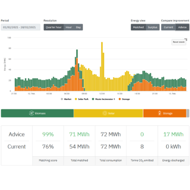The image size is (190, 190).
Task: Switch energy view to Surplus
Action: 153,27
